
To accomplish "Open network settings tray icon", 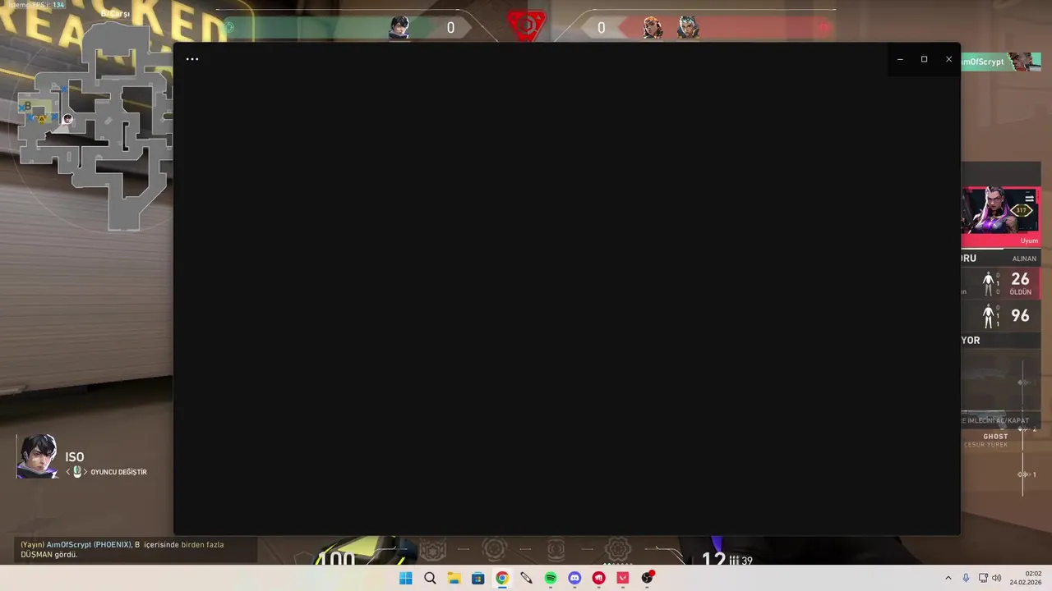I will (984, 578).
